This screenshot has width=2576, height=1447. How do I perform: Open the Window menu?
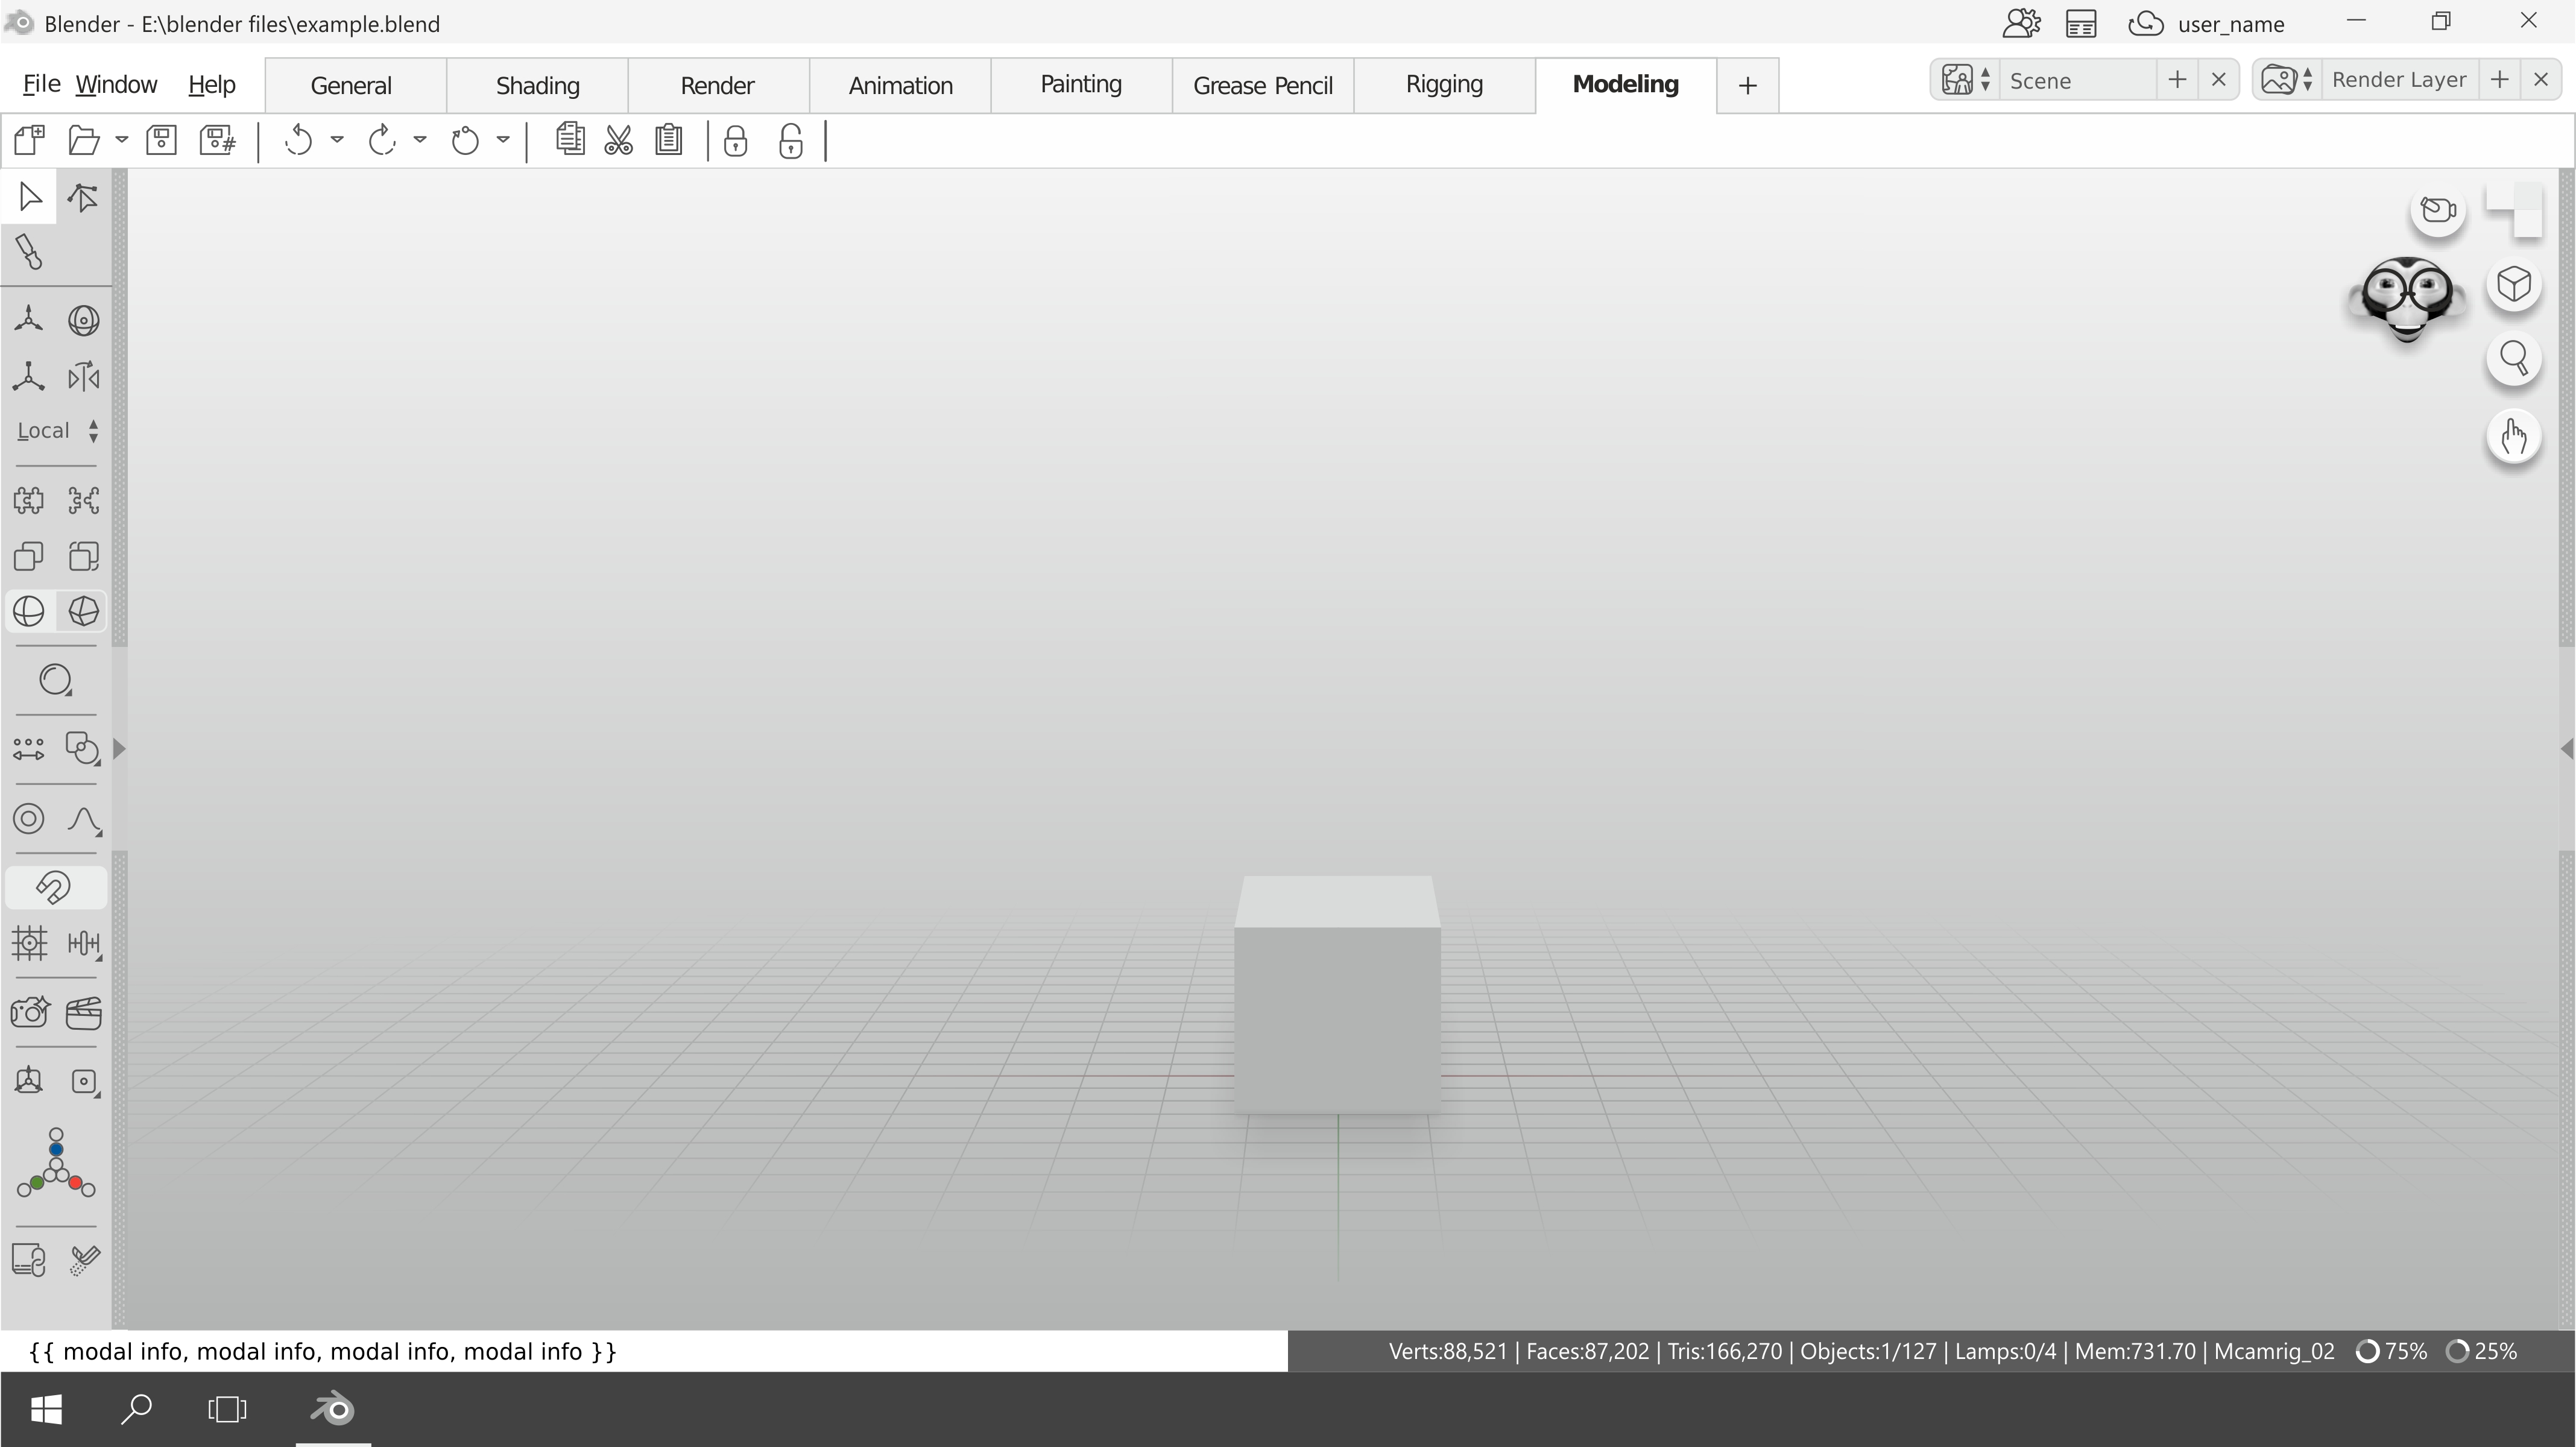click(x=116, y=84)
